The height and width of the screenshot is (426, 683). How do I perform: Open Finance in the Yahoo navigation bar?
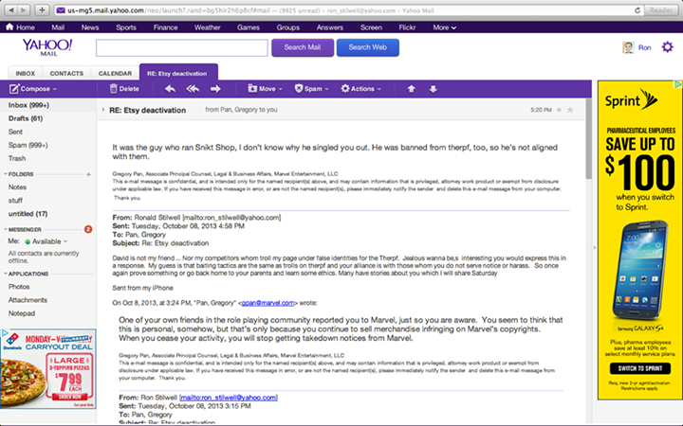pos(165,27)
